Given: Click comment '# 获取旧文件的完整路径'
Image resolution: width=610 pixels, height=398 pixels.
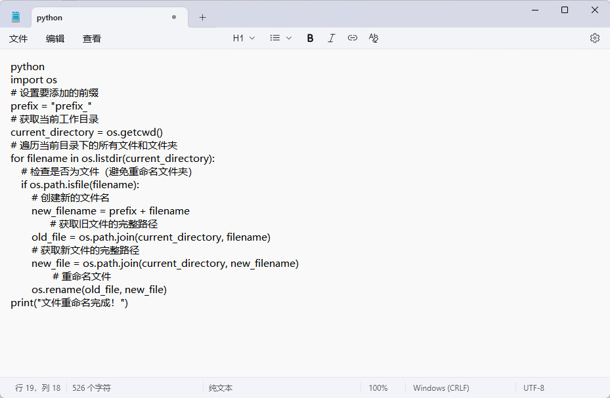Looking at the screenshot, I should click(104, 224).
